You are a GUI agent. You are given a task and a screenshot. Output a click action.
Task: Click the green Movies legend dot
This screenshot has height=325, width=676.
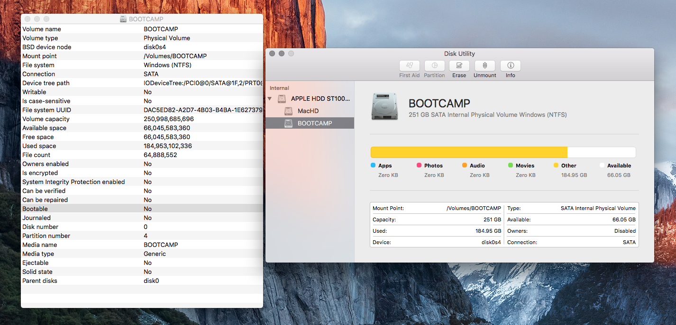click(x=511, y=166)
